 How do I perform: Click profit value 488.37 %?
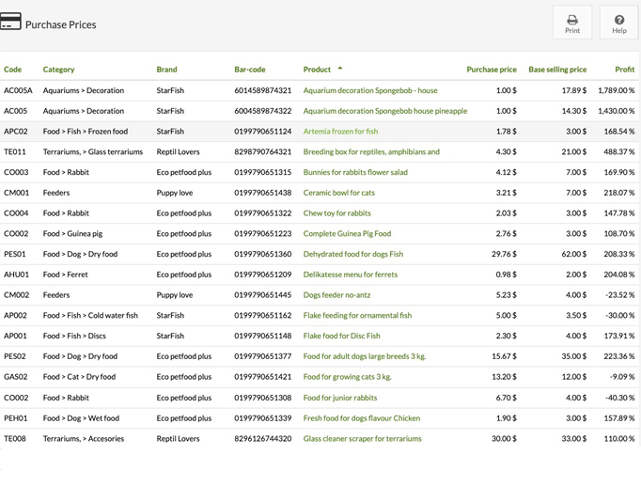coord(619,151)
